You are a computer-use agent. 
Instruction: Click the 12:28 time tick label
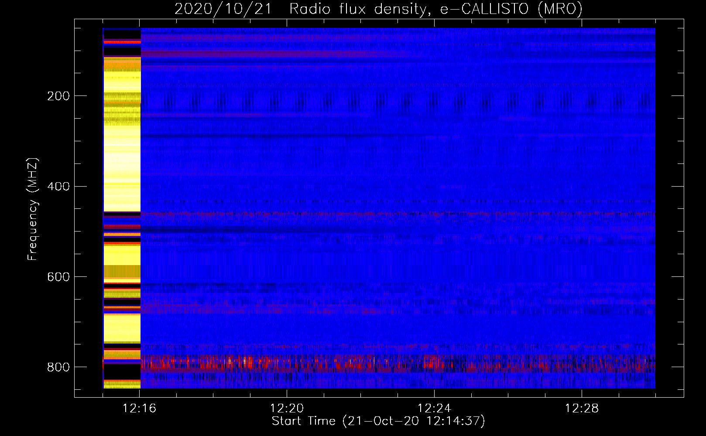click(x=582, y=409)
